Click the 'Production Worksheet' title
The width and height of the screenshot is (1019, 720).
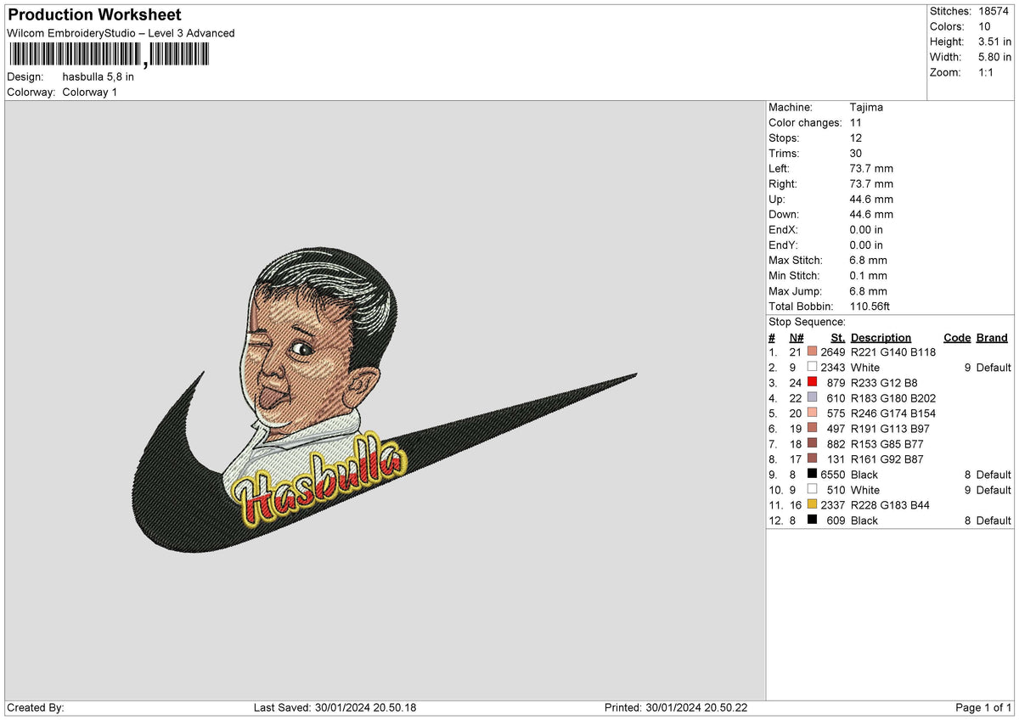(x=94, y=15)
